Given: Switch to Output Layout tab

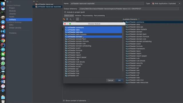Looking at the screenshot, I should [69, 15].
